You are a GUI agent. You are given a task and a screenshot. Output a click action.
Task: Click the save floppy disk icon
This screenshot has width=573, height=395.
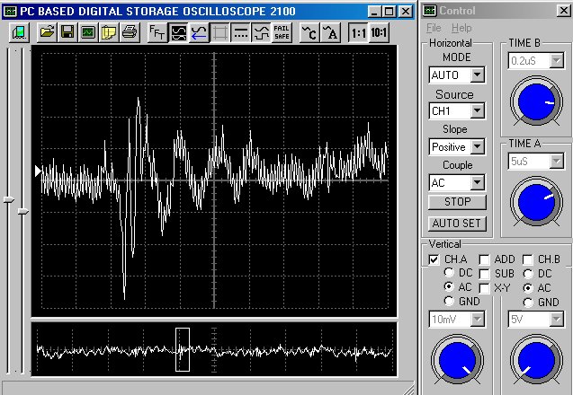click(68, 32)
